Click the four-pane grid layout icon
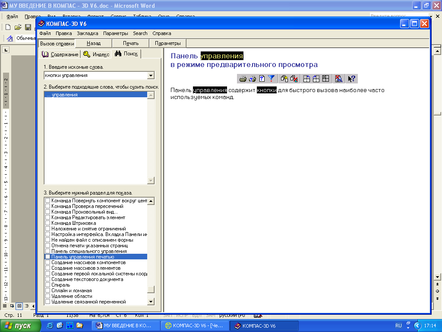The image size is (442, 332). coord(325,79)
